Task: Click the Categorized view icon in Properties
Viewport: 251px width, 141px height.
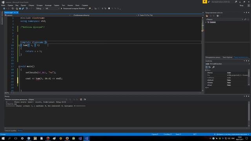Action: [207, 67]
